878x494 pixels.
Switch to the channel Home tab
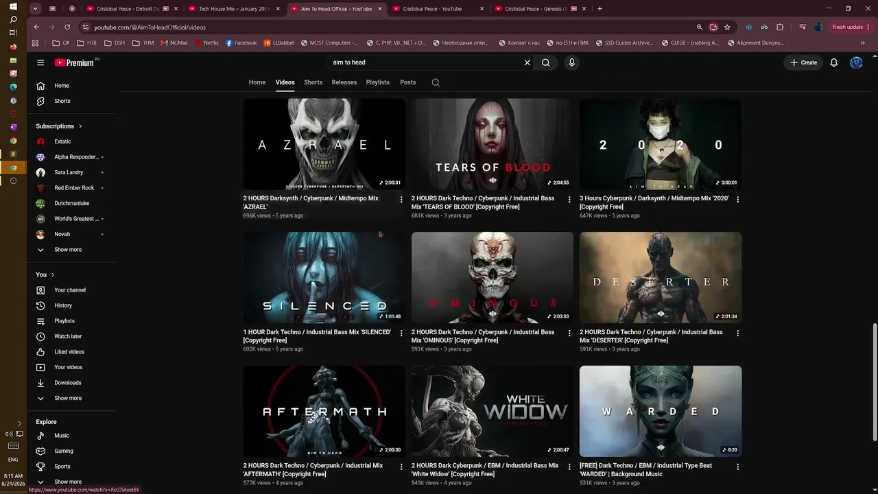(257, 82)
